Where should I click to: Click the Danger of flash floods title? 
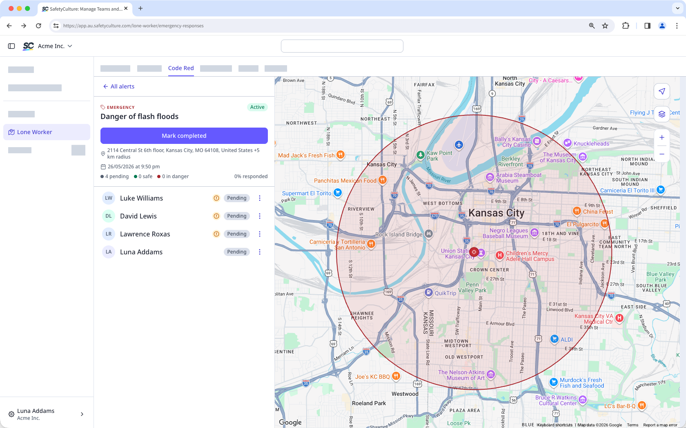click(140, 117)
